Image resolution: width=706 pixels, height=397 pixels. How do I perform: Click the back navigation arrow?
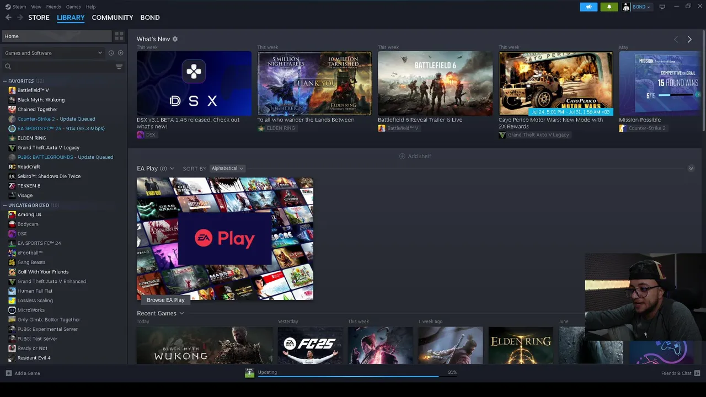(8, 18)
